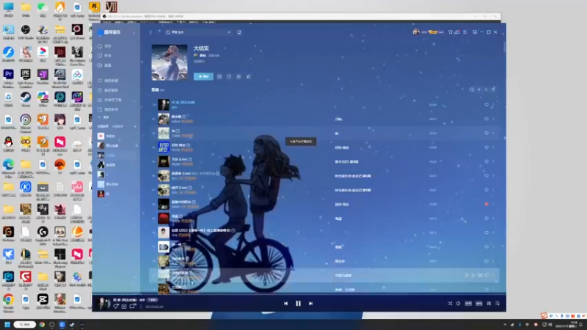
Task: Toggle the shuffle play mode icon
Action: [450, 304]
